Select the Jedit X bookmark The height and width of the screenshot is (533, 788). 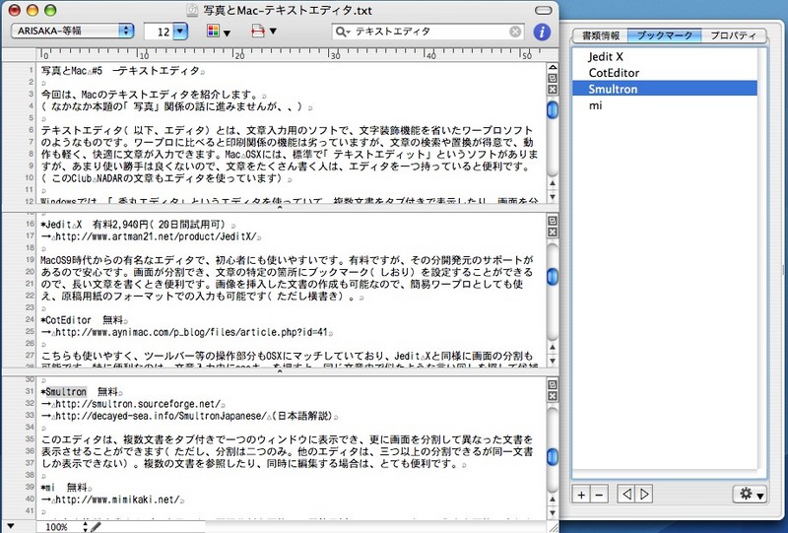click(x=664, y=57)
